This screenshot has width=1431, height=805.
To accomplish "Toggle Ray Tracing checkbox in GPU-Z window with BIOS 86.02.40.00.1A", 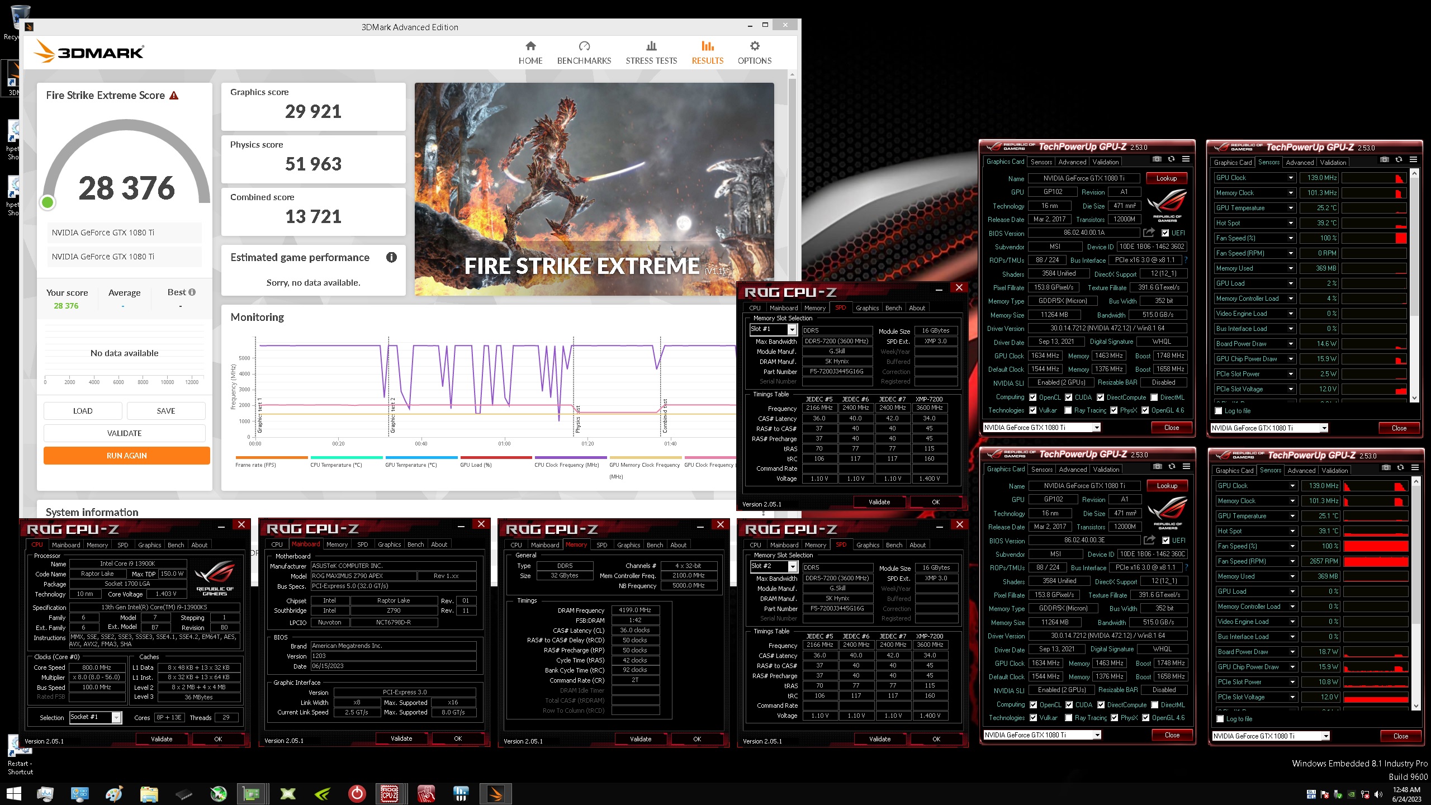I will coord(1068,410).
